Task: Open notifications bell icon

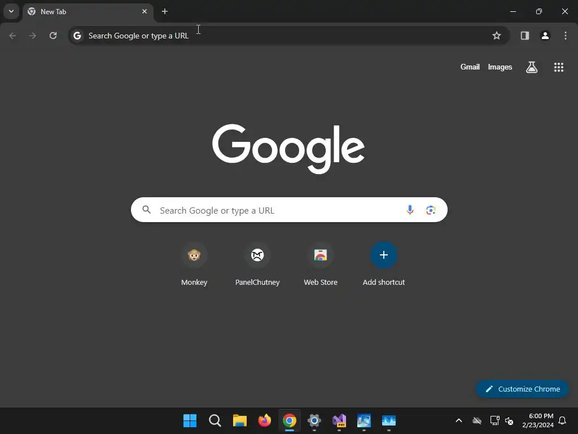Action: click(x=562, y=420)
